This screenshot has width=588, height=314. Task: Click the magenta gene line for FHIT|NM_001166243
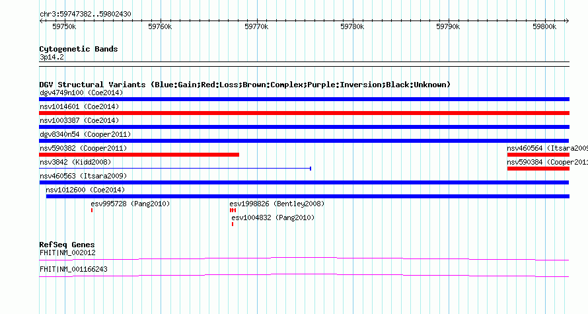tap(304, 276)
